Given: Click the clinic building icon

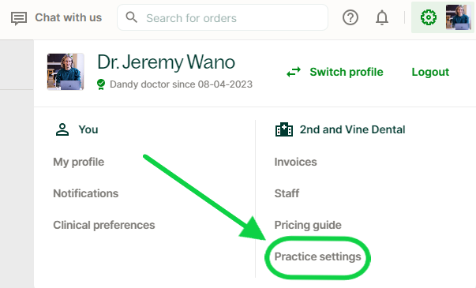Looking at the screenshot, I should (x=284, y=129).
